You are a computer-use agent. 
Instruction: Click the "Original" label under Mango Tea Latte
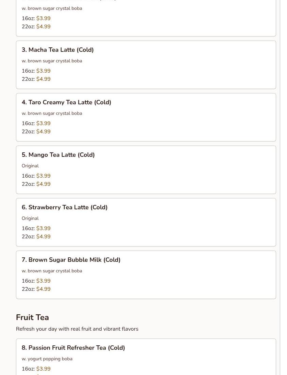click(x=30, y=166)
